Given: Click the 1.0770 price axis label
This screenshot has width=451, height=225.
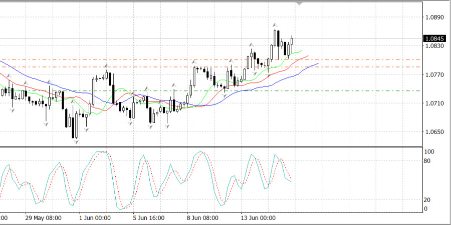Looking at the screenshot, I should [x=434, y=75].
